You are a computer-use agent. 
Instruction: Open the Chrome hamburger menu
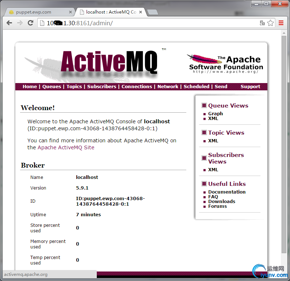click(x=281, y=23)
